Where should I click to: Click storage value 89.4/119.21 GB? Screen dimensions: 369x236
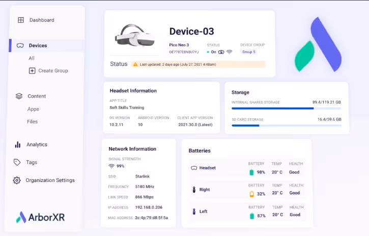(327, 102)
